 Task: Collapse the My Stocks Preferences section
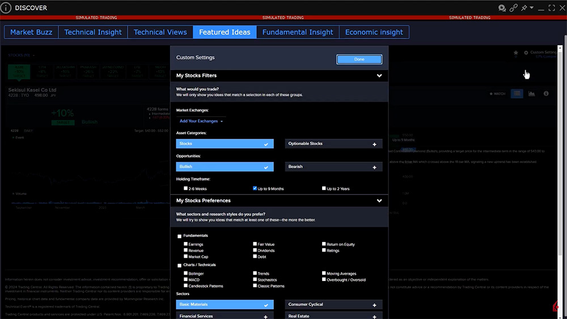pyautogui.click(x=379, y=201)
